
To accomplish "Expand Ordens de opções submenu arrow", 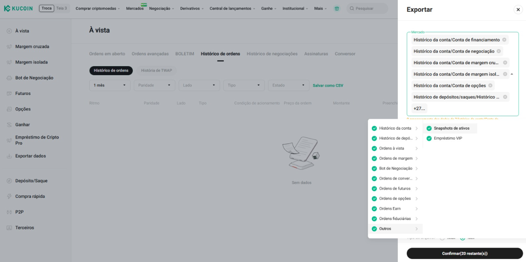I will [417, 199].
